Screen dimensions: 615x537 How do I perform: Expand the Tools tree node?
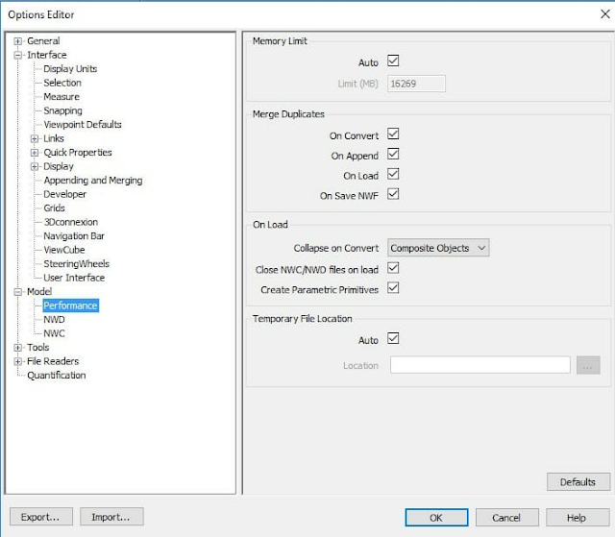pos(17,348)
